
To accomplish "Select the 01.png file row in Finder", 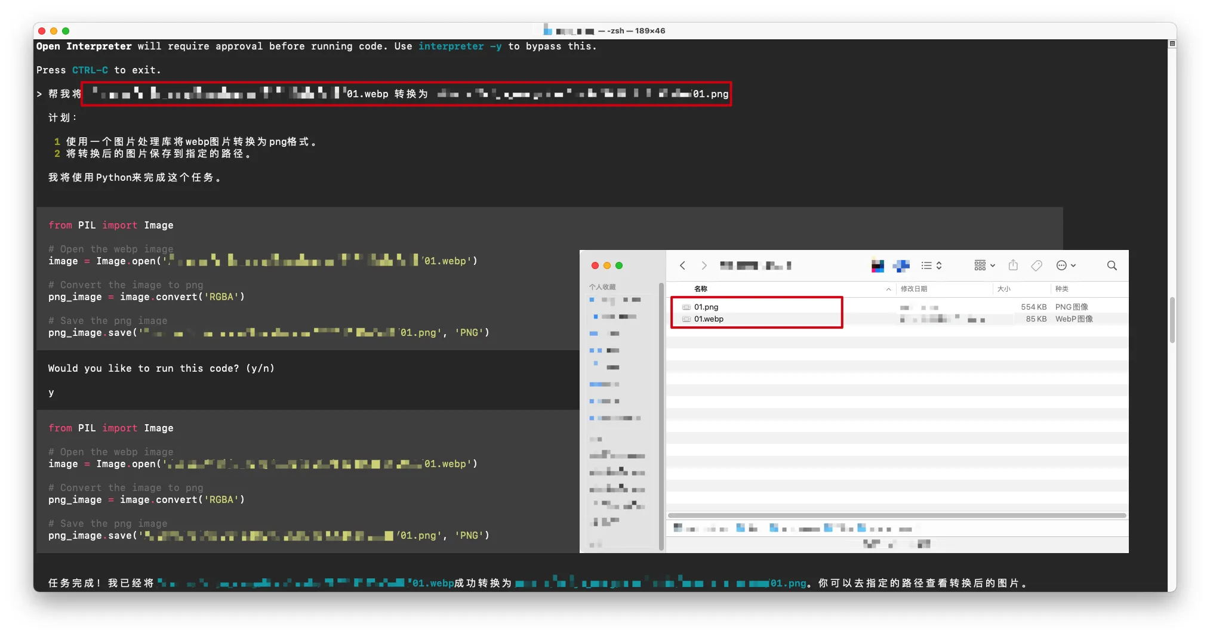I will point(897,307).
